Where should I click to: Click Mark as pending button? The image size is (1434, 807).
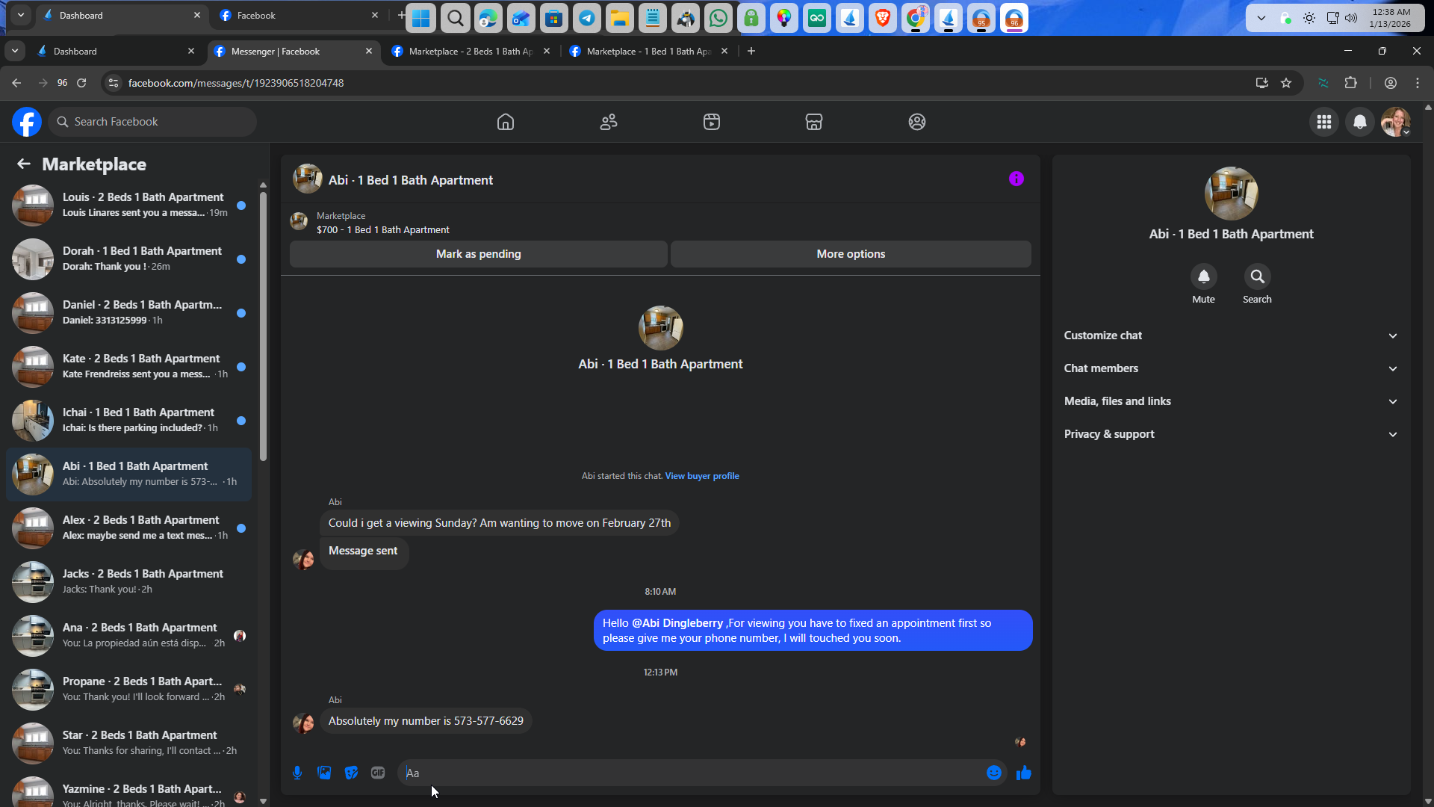tap(478, 254)
